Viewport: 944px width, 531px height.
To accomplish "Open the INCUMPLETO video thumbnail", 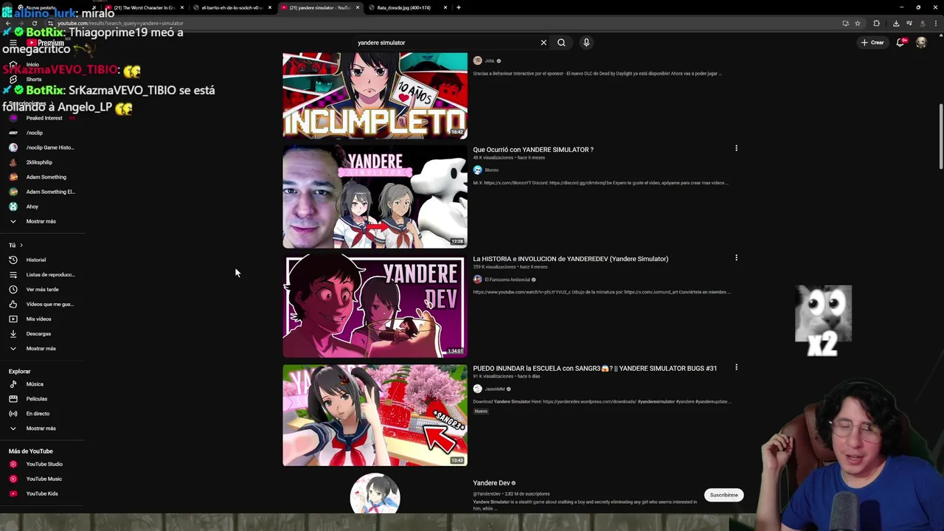I will 375,95.
